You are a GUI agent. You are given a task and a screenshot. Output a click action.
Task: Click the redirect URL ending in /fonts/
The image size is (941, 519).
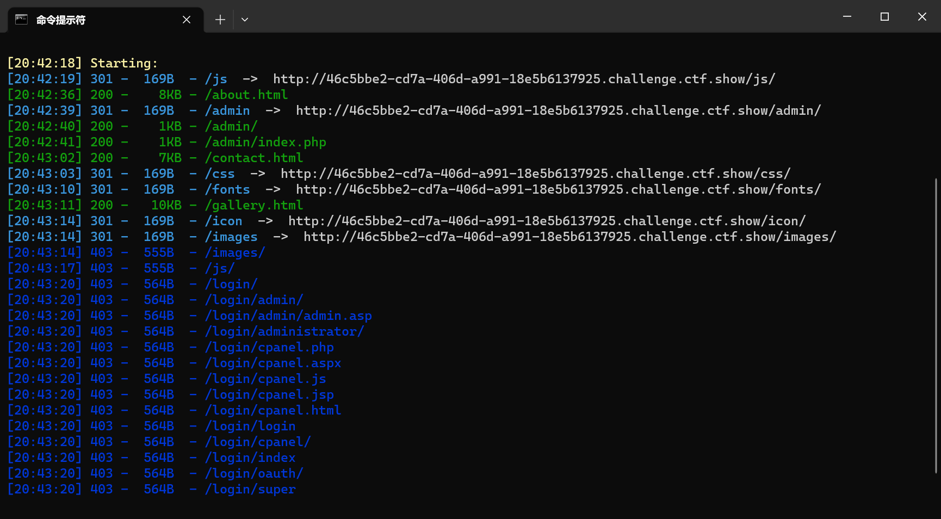(x=558, y=189)
